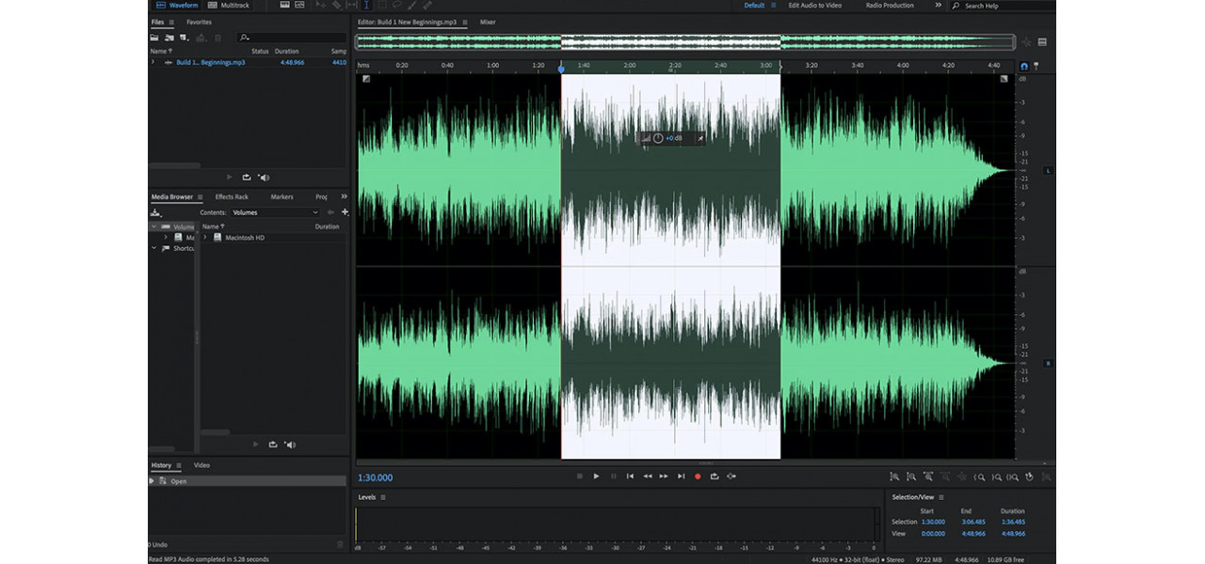Open the Mixer tab
This screenshot has height=564, width=1205.
(x=488, y=22)
